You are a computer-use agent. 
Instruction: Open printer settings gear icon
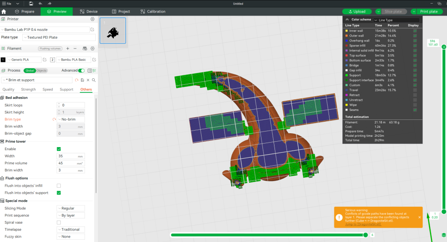(x=93, y=19)
